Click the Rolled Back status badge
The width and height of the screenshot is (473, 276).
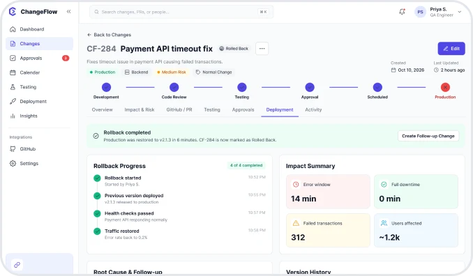[234, 49]
